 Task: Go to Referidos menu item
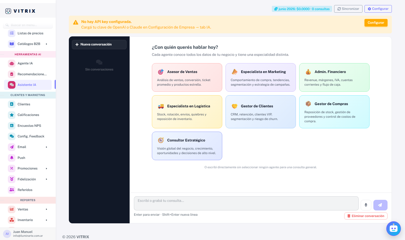tap(28, 190)
